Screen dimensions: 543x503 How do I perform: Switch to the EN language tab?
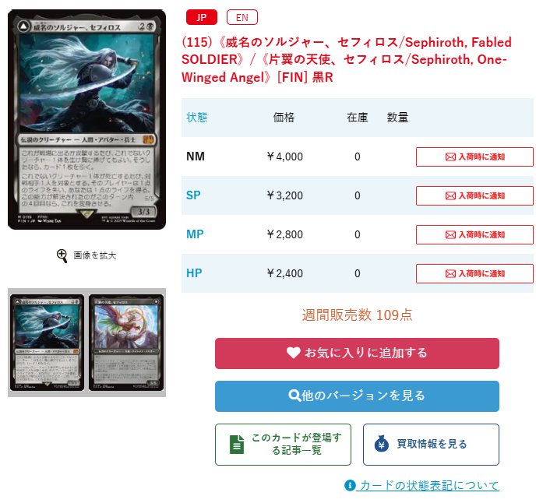pos(242,17)
